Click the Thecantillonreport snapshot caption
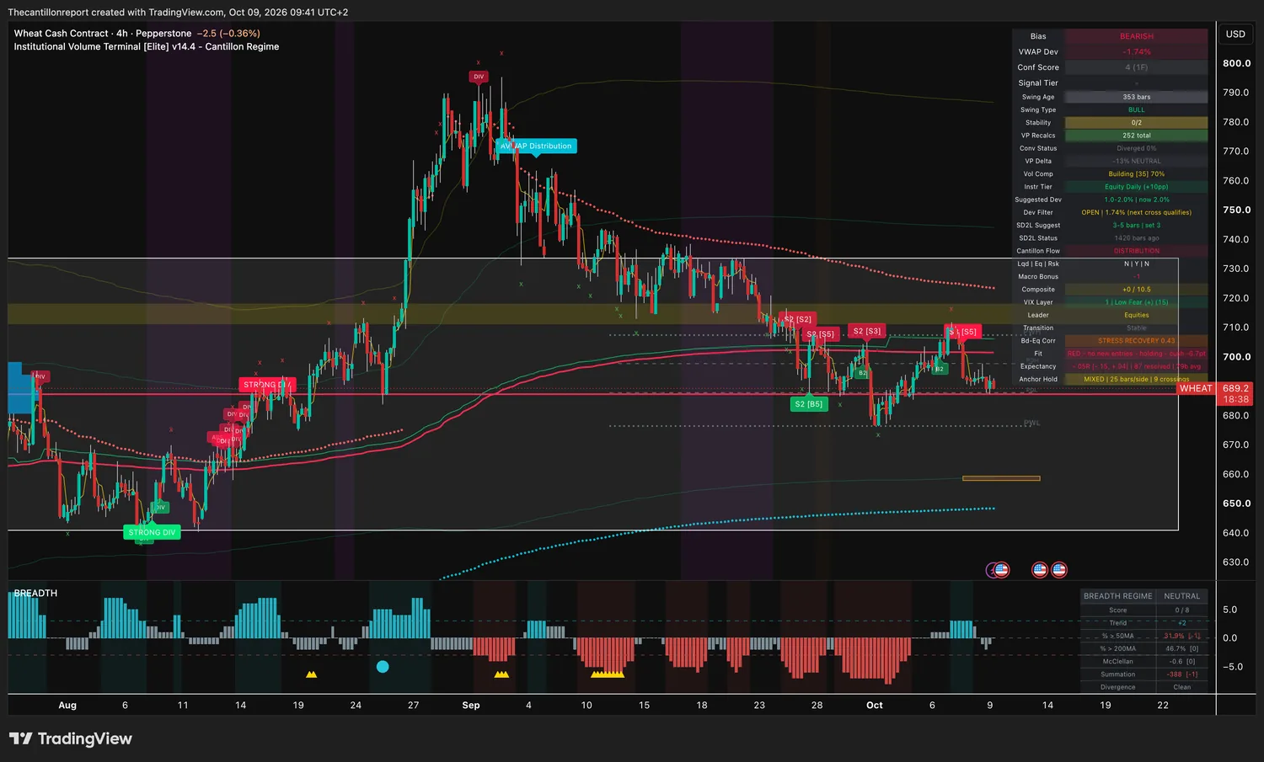 178,13
